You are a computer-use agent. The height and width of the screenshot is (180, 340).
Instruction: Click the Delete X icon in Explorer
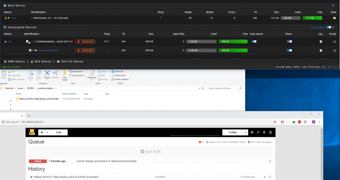47,73
